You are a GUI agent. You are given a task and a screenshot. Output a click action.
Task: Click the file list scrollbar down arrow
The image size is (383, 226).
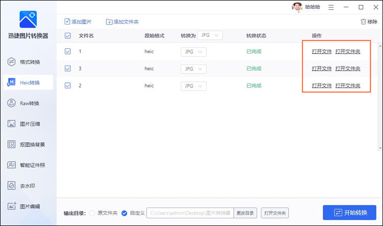(x=380, y=148)
